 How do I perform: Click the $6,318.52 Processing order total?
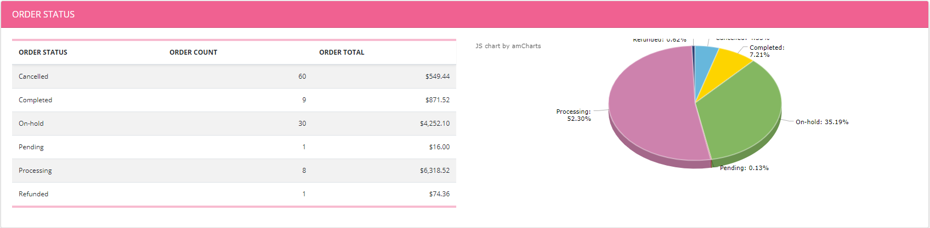(434, 171)
